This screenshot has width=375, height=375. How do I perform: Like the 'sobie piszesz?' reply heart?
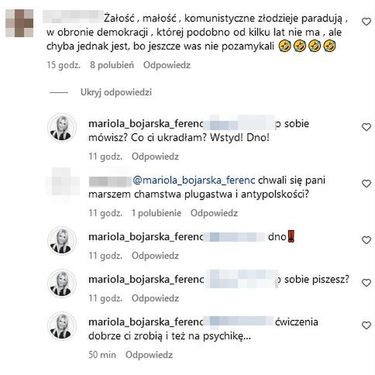click(x=366, y=283)
